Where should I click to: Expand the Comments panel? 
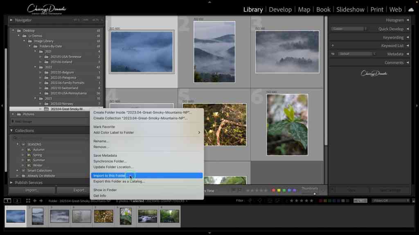pos(408,62)
